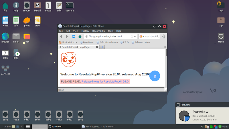This screenshot has width=229, height=129.
Task: Open the Bookmarks menu
Action: click(x=98, y=31)
